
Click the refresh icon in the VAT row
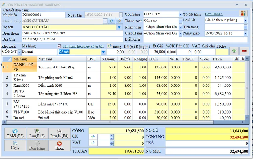point(93,143)
